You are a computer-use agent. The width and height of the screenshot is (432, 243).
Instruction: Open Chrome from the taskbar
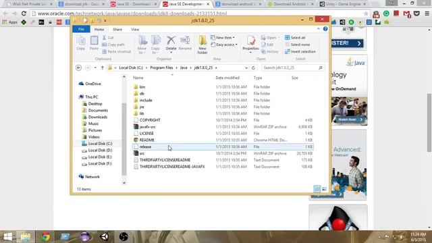(45, 237)
